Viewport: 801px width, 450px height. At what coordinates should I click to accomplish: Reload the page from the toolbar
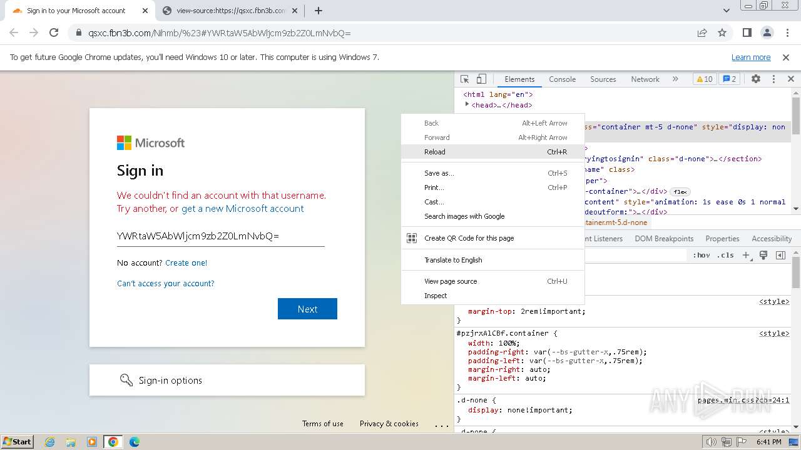point(54,33)
